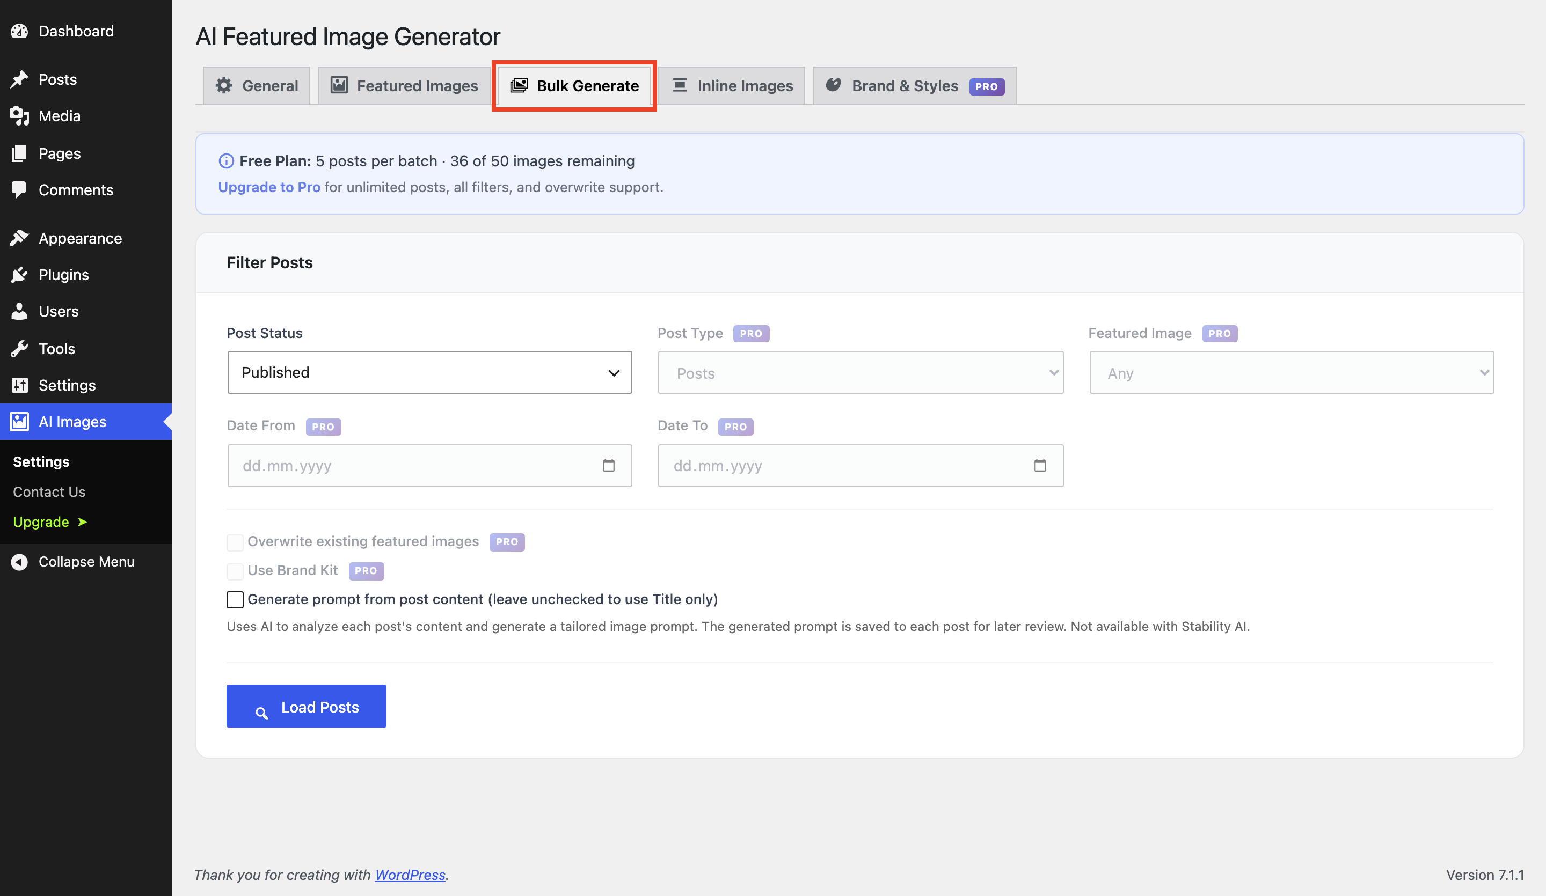This screenshot has height=896, width=1546.
Task: Click the magnifier icon in Load Posts
Action: 262,713
